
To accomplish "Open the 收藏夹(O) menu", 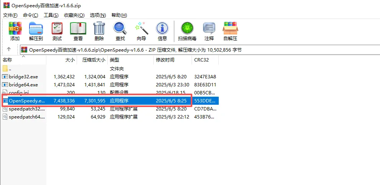I will (74, 15).
